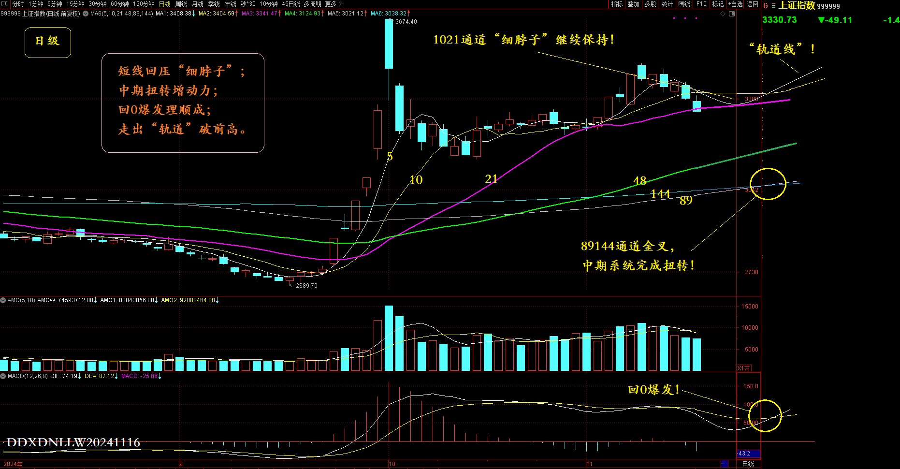900x469 pixels.
Task: Click the X1万 volume unit label
Action: point(744,368)
